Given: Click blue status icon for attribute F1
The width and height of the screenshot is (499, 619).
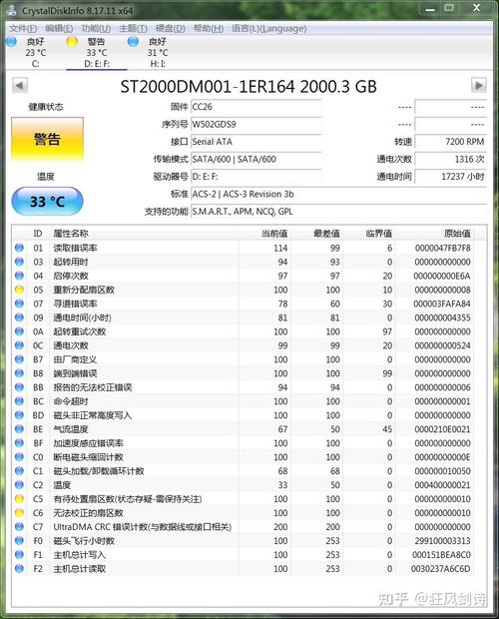Looking at the screenshot, I should tap(19, 555).
